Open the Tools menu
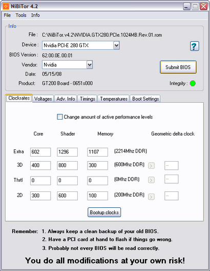 coord(21,15)
